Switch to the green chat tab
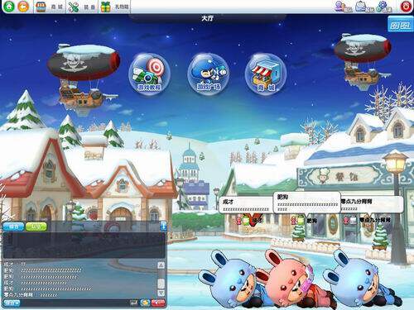 pos(36,227)
